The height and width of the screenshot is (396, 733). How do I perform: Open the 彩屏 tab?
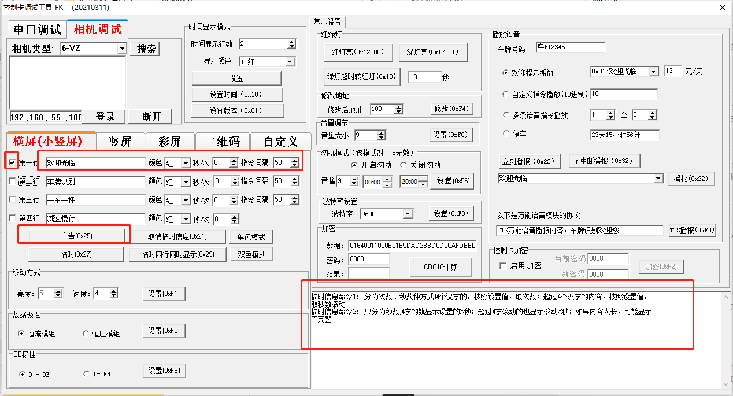pos(170,141)
